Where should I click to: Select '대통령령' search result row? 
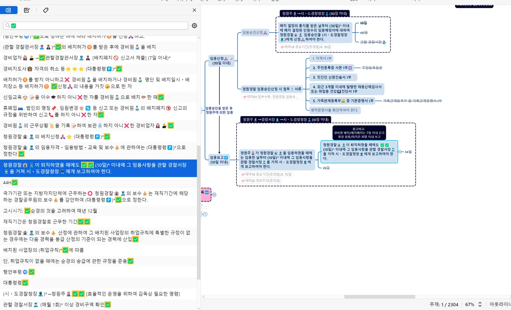pyautogui.click(x=13, y=282)
